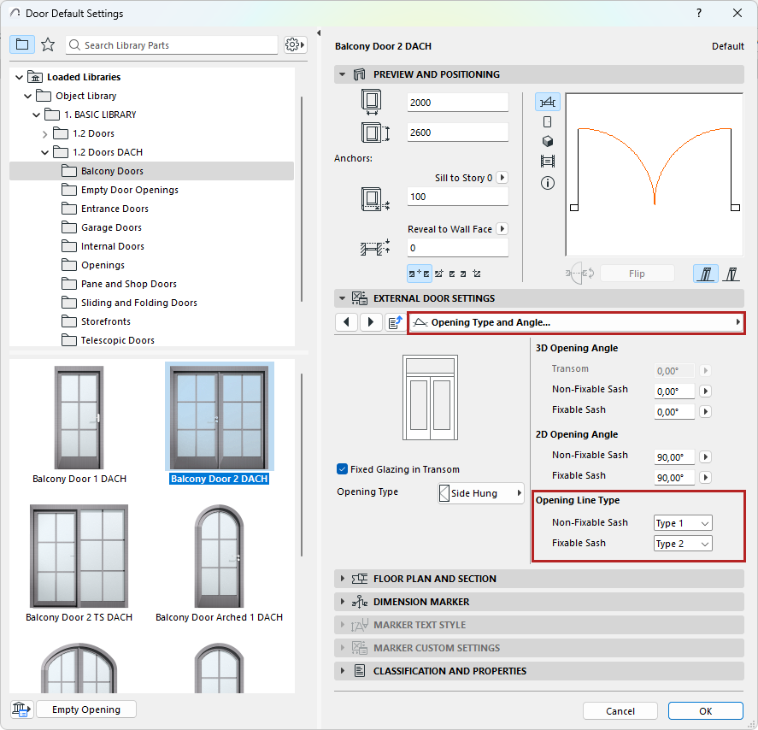This screenshot has height=730, width=758.
Task: Collapse the library browser panel arrow
Action: click(x=319, y=32)
